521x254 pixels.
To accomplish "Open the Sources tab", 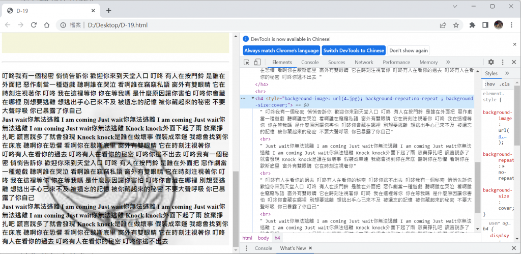I will pyautogui.click(x=337, y=62).
